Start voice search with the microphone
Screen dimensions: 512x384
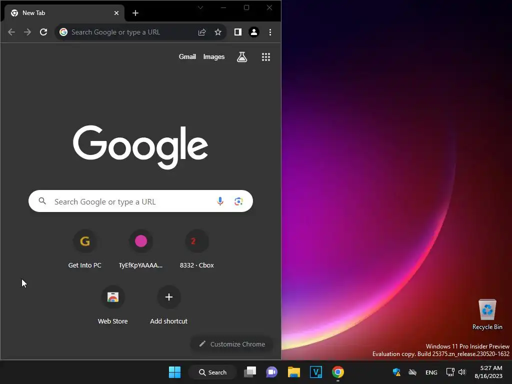point(220,201)
